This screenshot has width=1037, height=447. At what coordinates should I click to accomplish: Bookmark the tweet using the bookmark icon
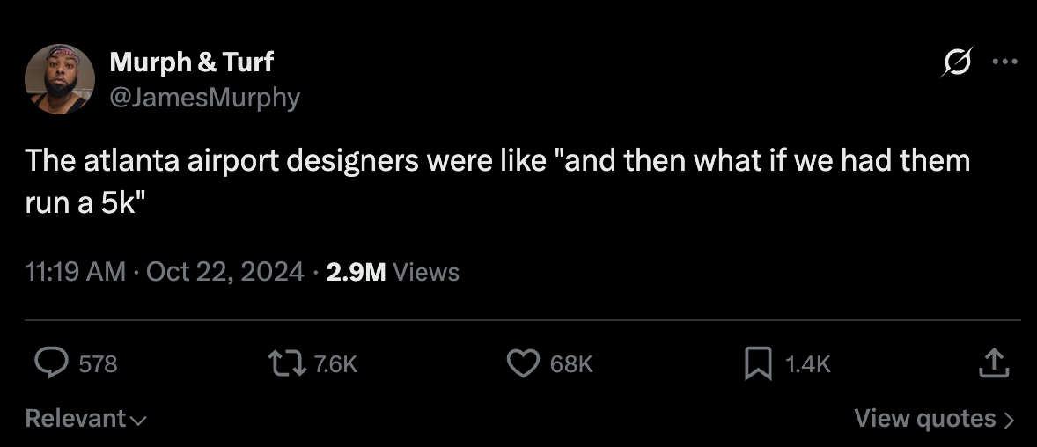click(758, 363)
